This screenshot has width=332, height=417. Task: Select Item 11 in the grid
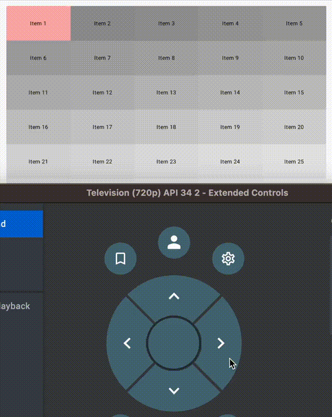(38, 93)
